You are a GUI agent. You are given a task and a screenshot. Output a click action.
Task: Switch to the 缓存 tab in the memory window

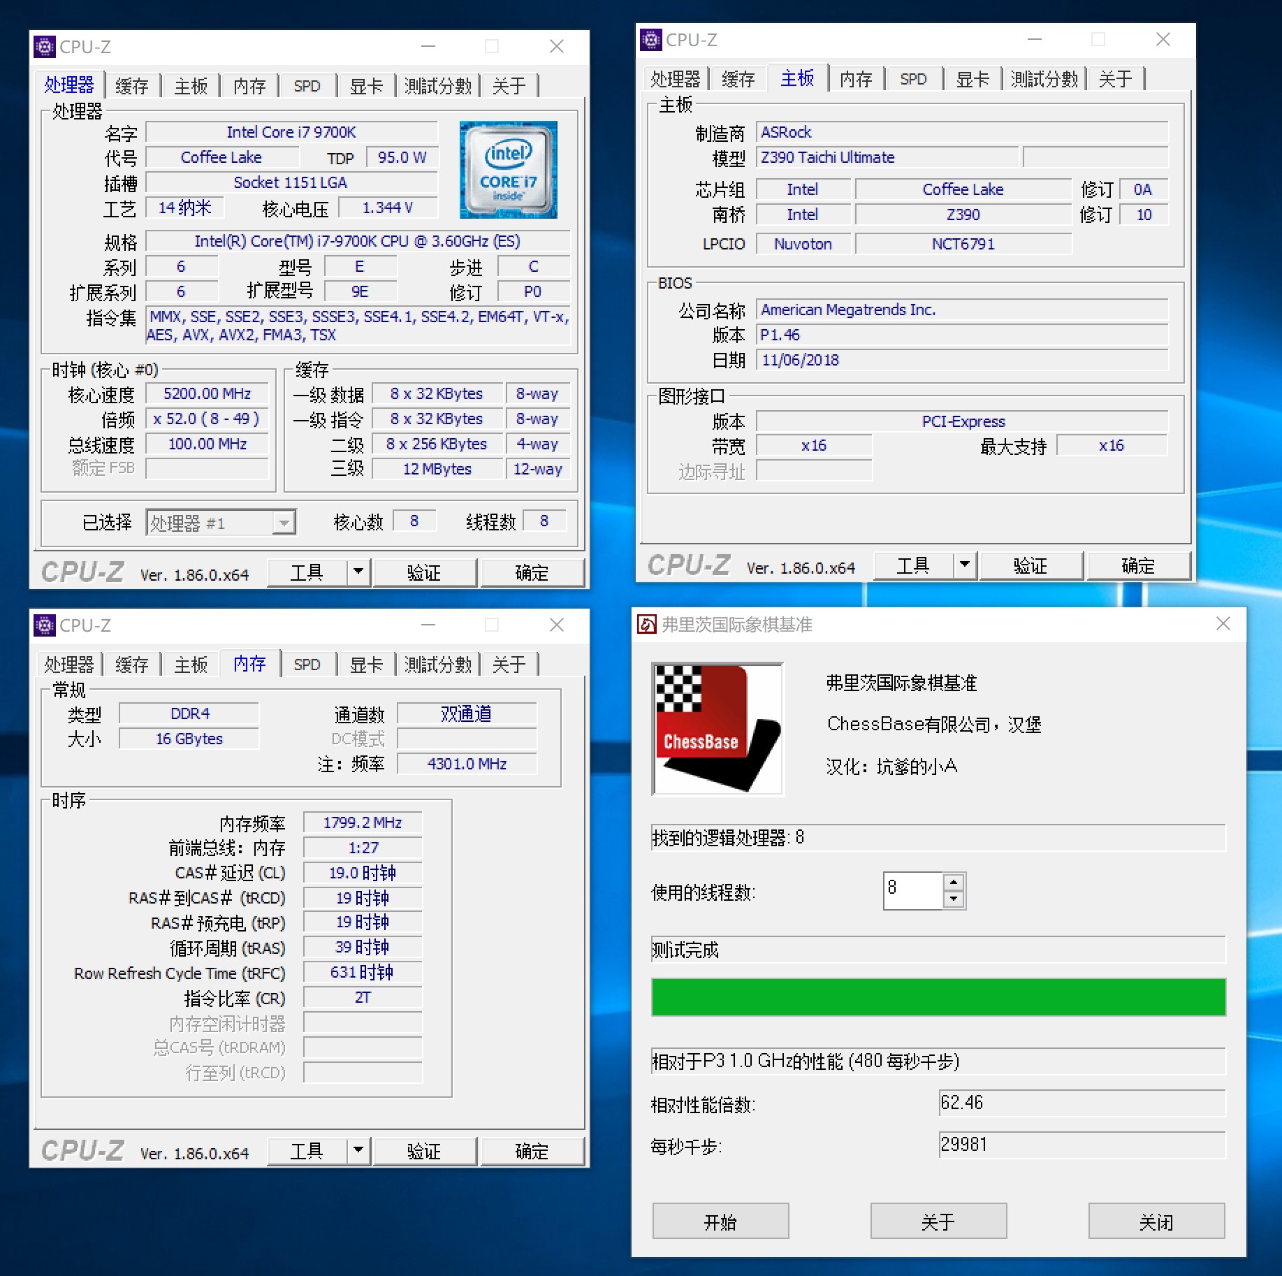pyautogui.click(x=132, y=664)
